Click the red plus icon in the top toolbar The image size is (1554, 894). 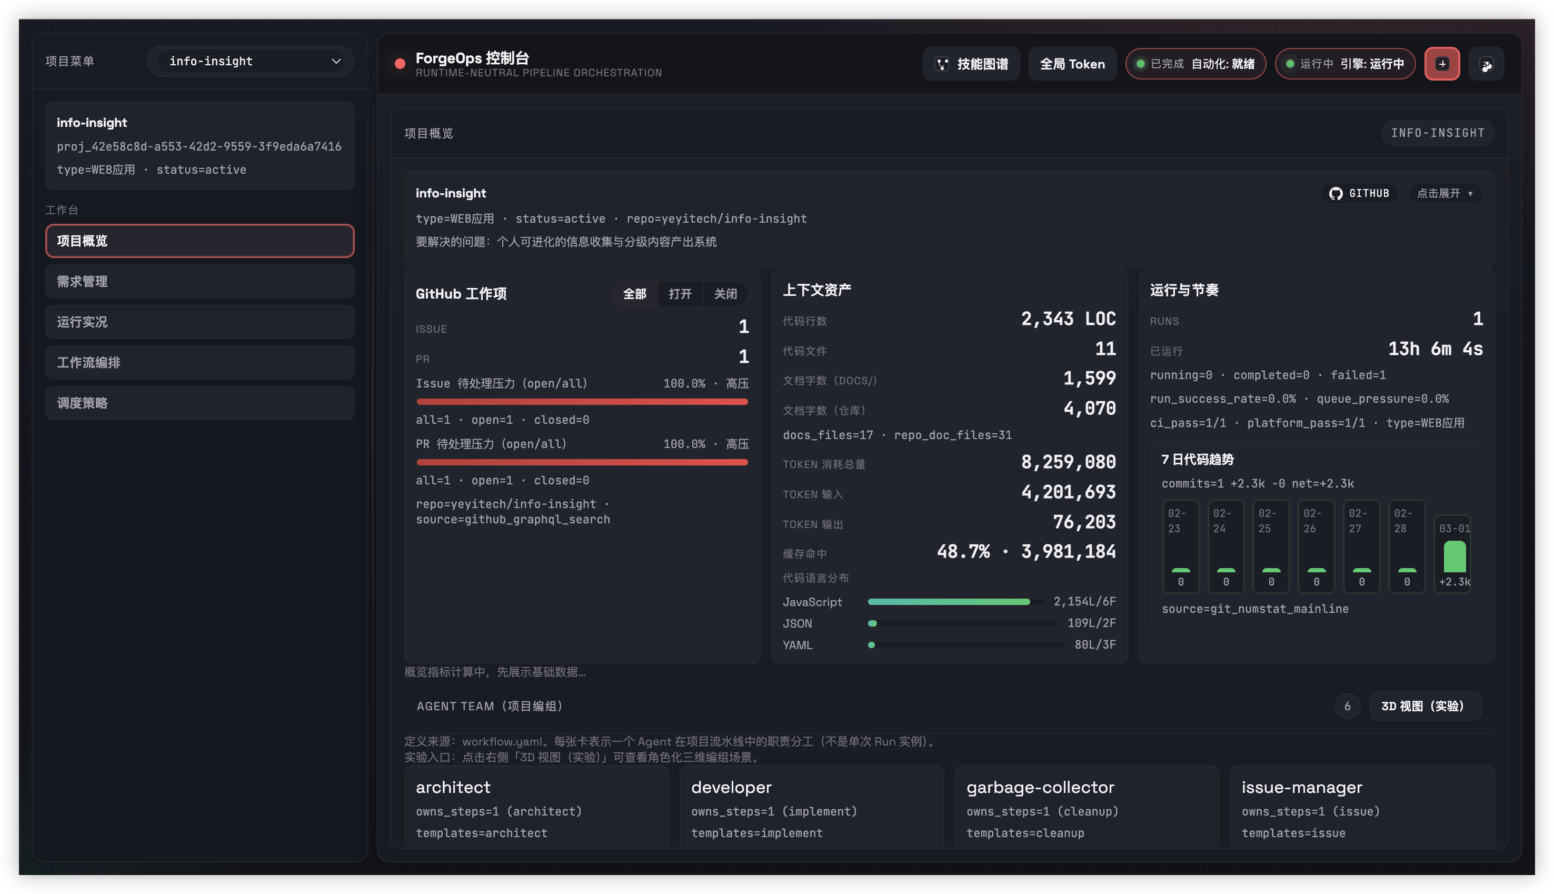[x=1442, y=63]
